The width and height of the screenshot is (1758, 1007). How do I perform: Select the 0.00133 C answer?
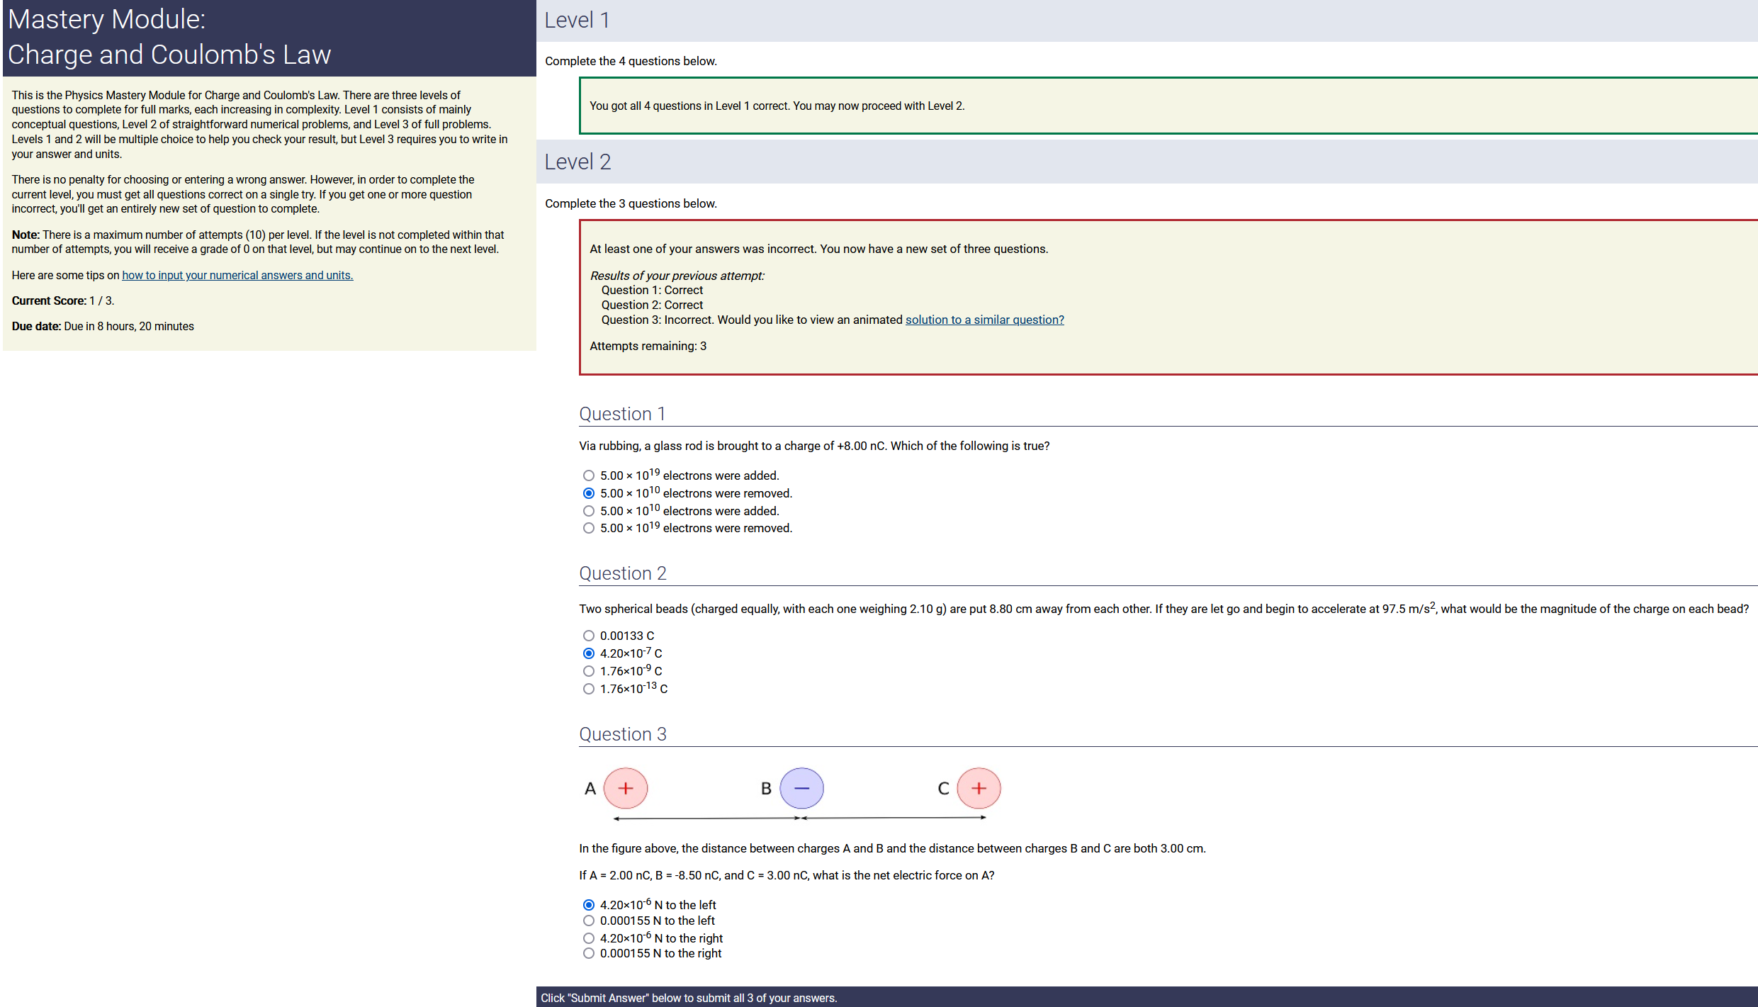coord(588,636)
